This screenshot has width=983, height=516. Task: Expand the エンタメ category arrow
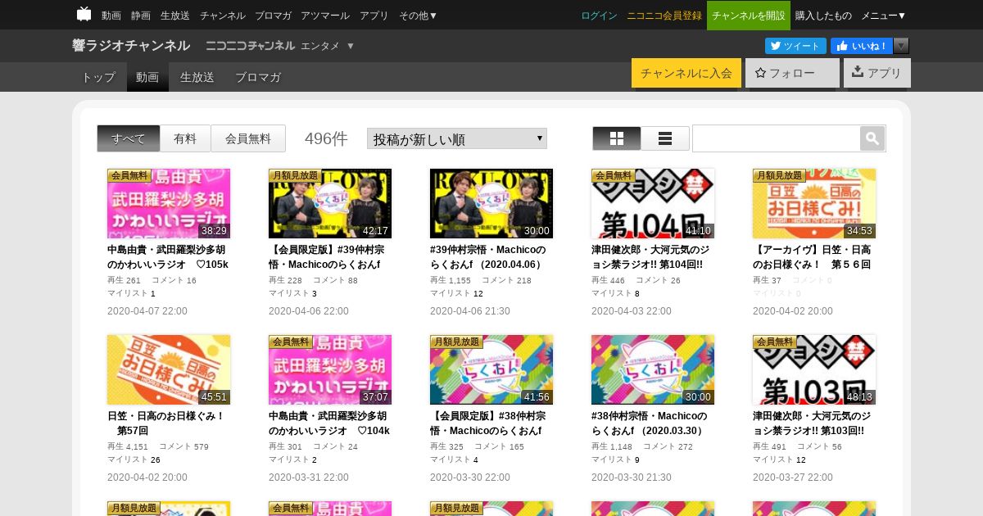[x=351, y=46]
